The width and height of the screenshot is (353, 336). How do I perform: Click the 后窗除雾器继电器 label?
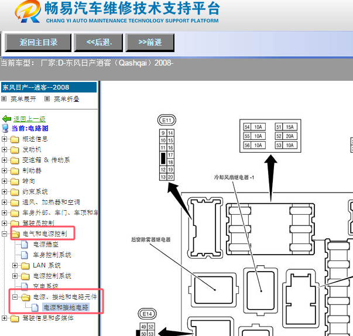pyautogui.click(x=150, y=239)
